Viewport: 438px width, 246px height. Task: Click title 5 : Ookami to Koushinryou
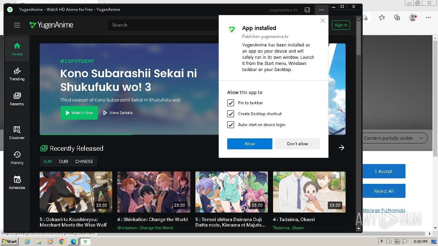pos(73,222)
